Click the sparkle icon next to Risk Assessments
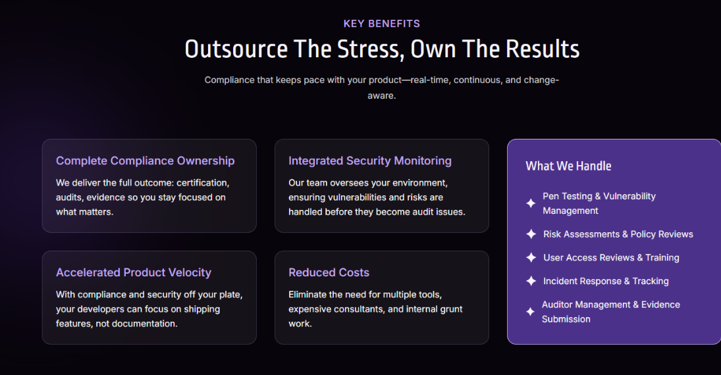721x375 pixels. pos(531,234)
